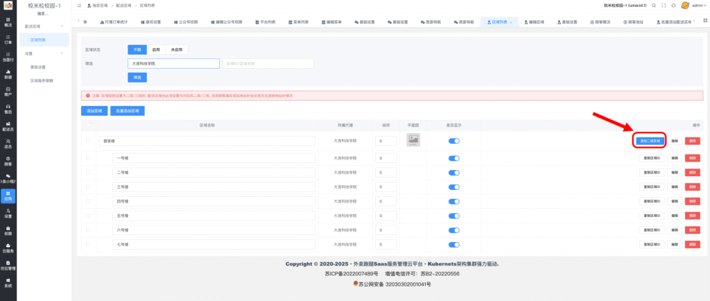710x301 pixels.
Task: Switch to the 平台列表 tab
Action: (x=266, y=21)
